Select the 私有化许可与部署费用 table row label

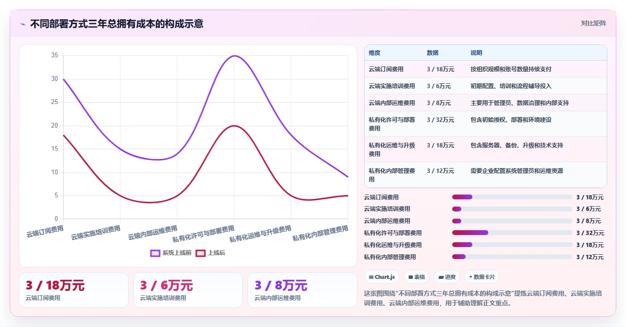click(392, 124)
